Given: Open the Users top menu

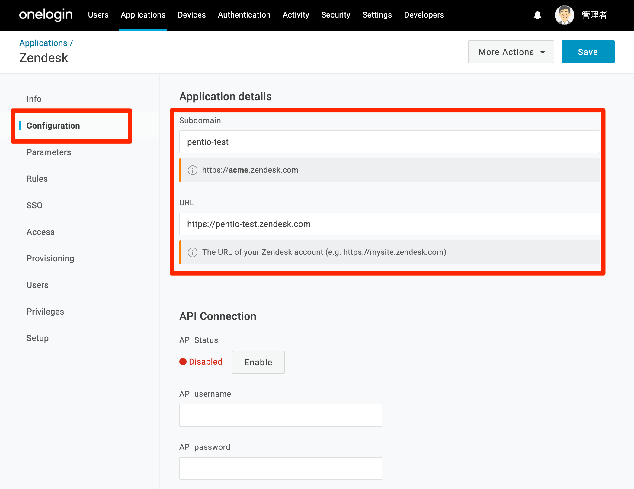Looking at the screenshot, I should [98, 15].
